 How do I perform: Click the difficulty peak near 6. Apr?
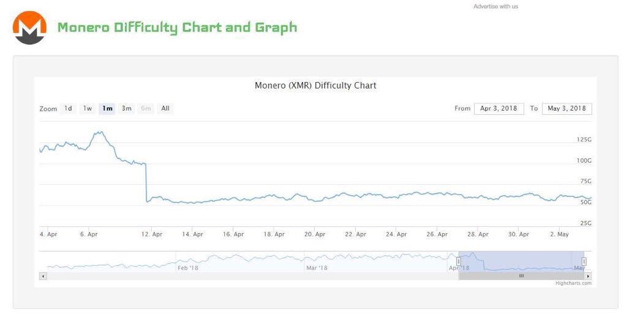99,132
